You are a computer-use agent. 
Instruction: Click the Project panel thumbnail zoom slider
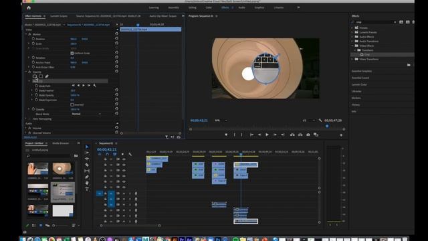(61, 226)
